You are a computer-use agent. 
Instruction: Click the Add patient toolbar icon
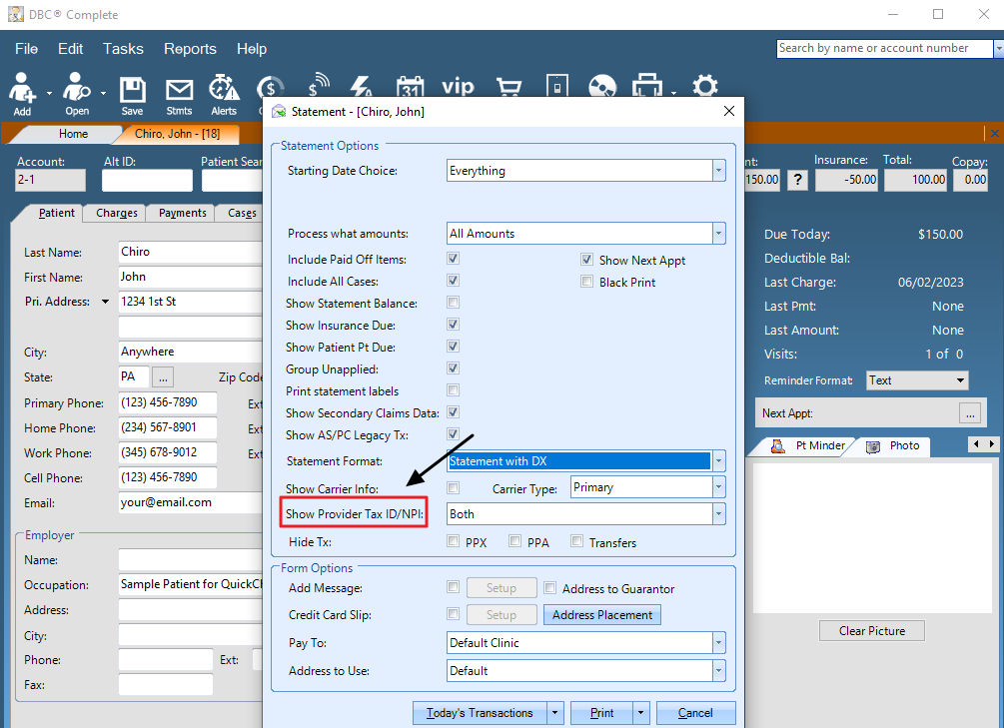pos(22,90)
